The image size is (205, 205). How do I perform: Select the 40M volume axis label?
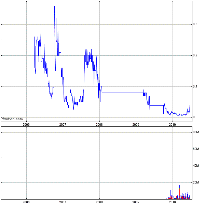pos(196,166)
